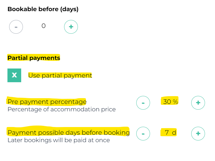
Task: Click the 'Bookable before (days)' heading
Action: pos(43,9)
